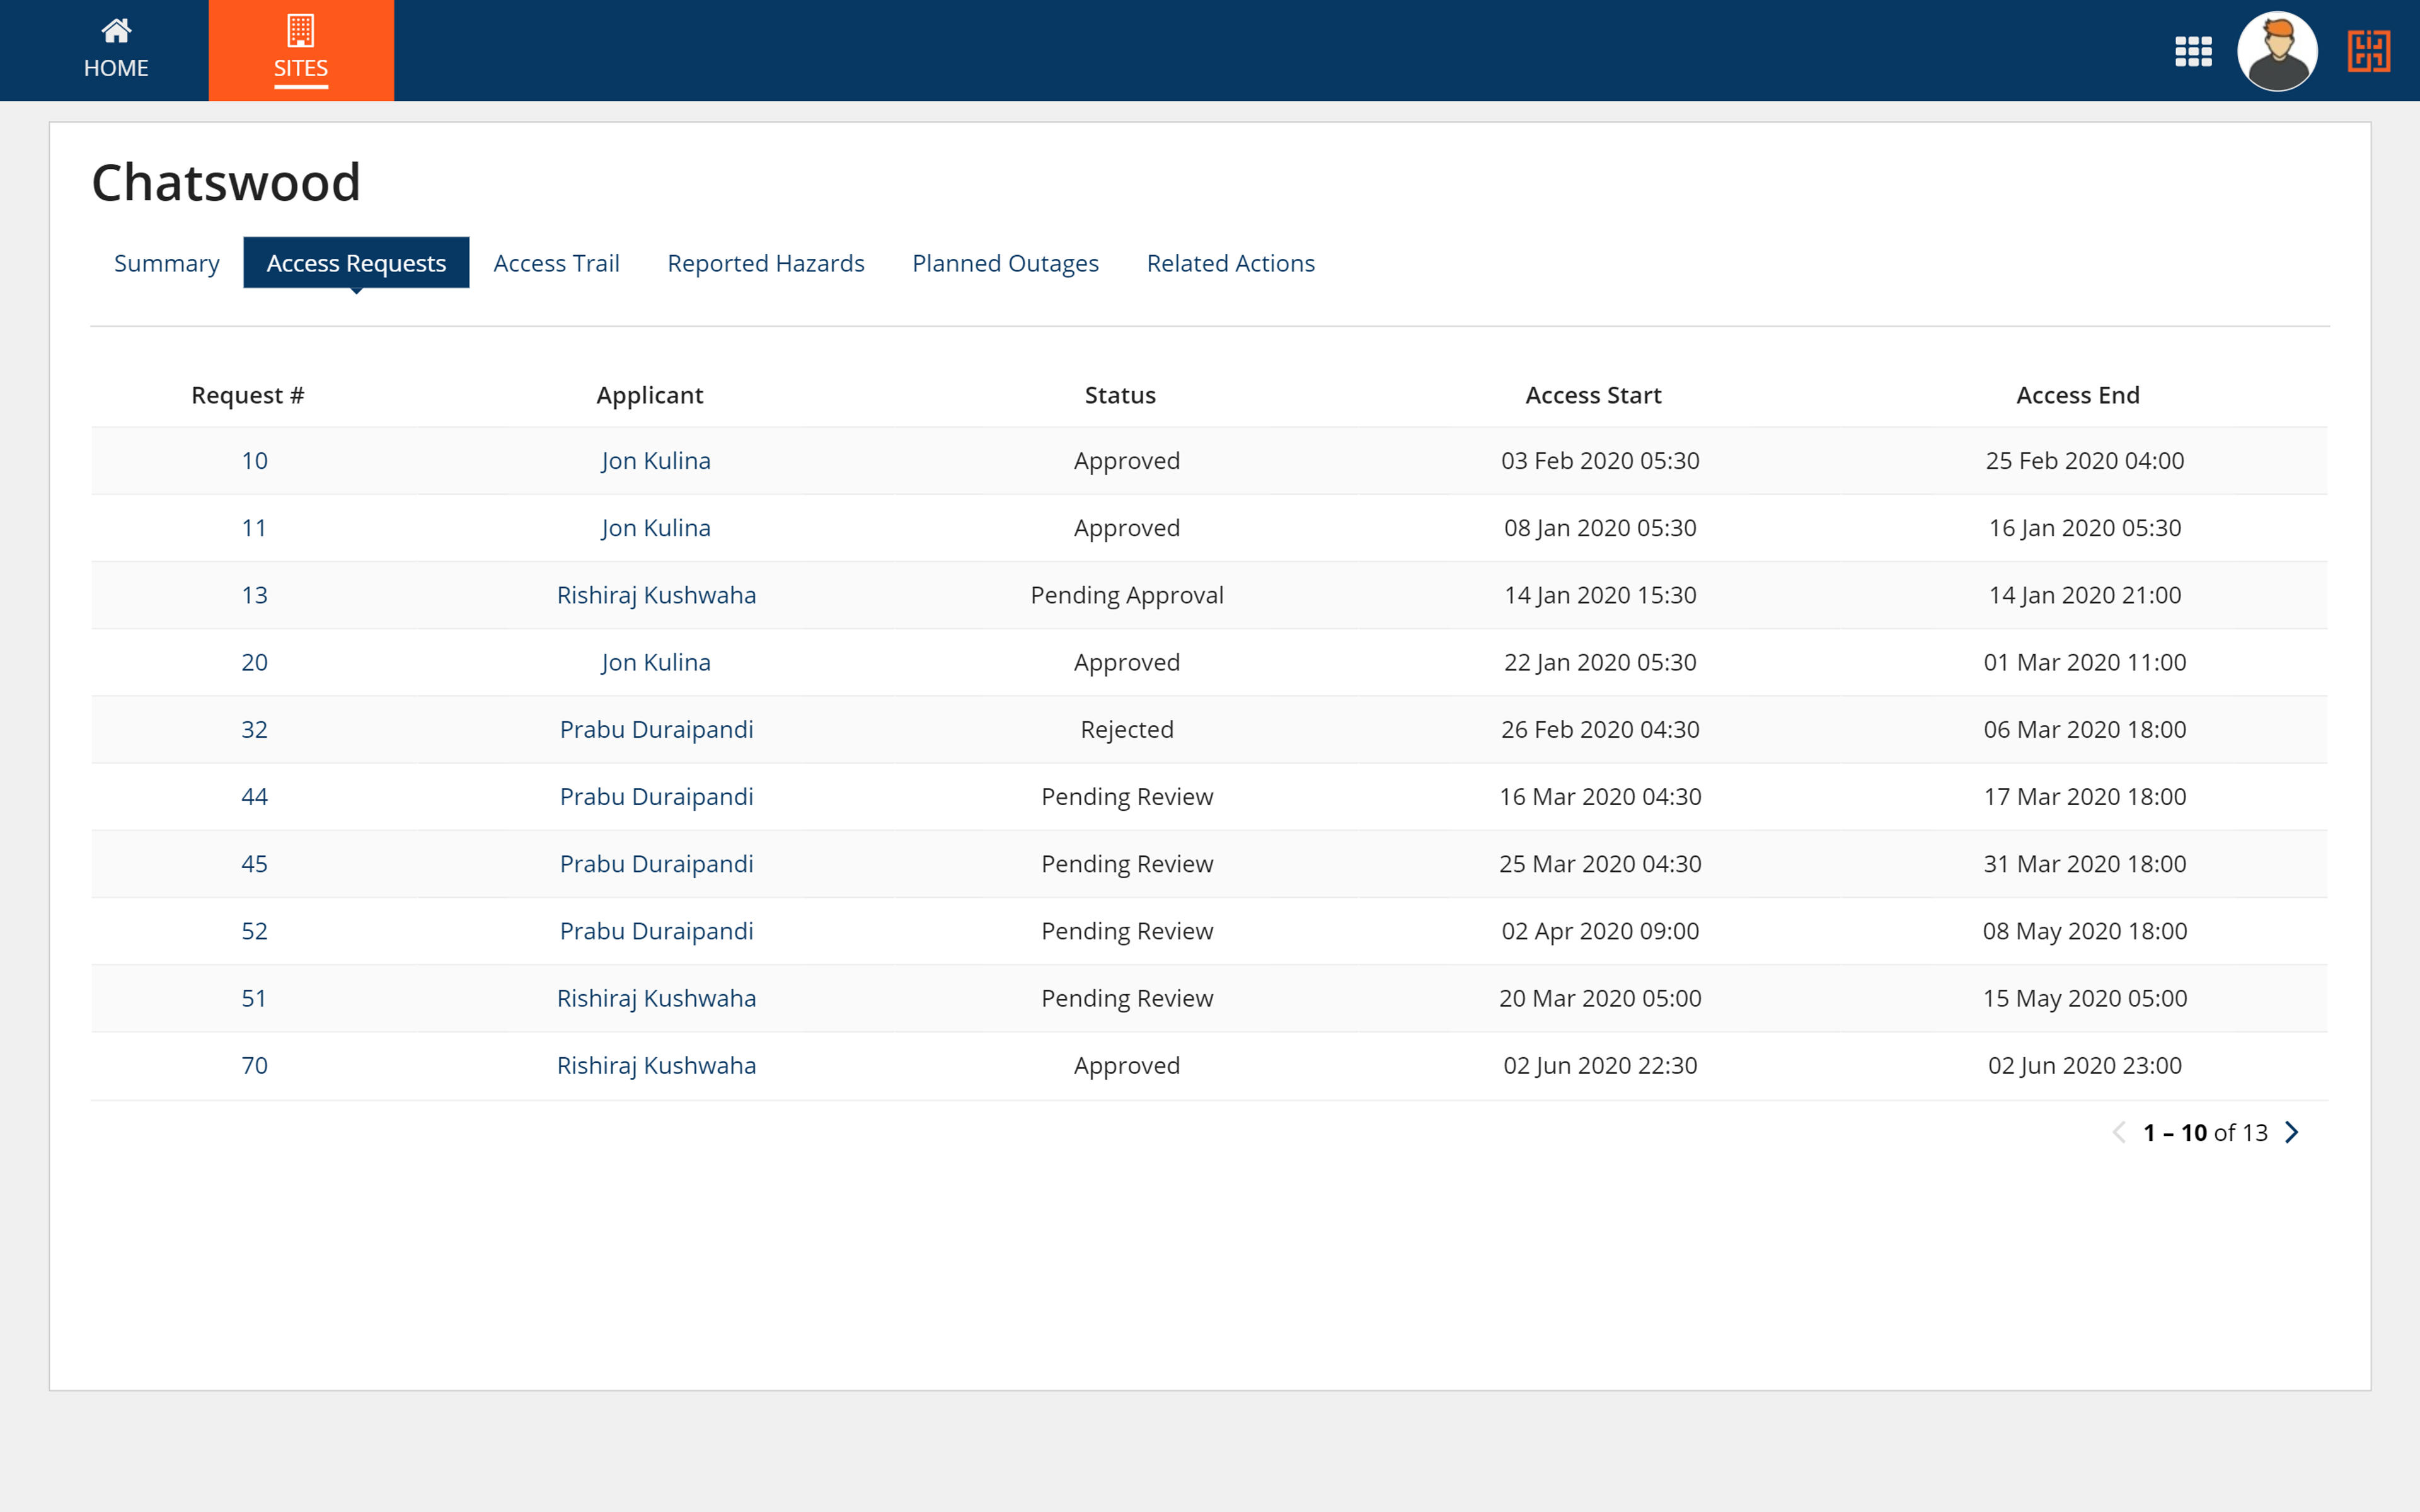
Task: Switch to the Summary tab
Action: (167, 263)
